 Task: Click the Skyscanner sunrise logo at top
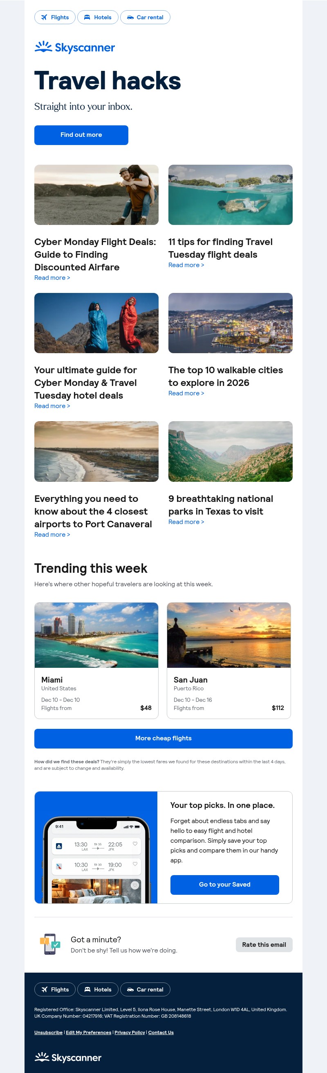[74, 48]
